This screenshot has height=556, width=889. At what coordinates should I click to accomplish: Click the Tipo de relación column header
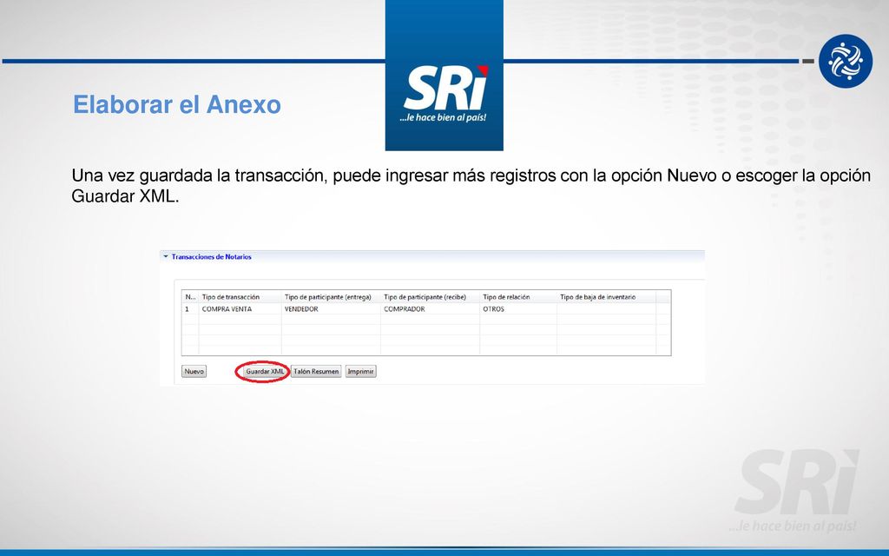tap(518, 297)
